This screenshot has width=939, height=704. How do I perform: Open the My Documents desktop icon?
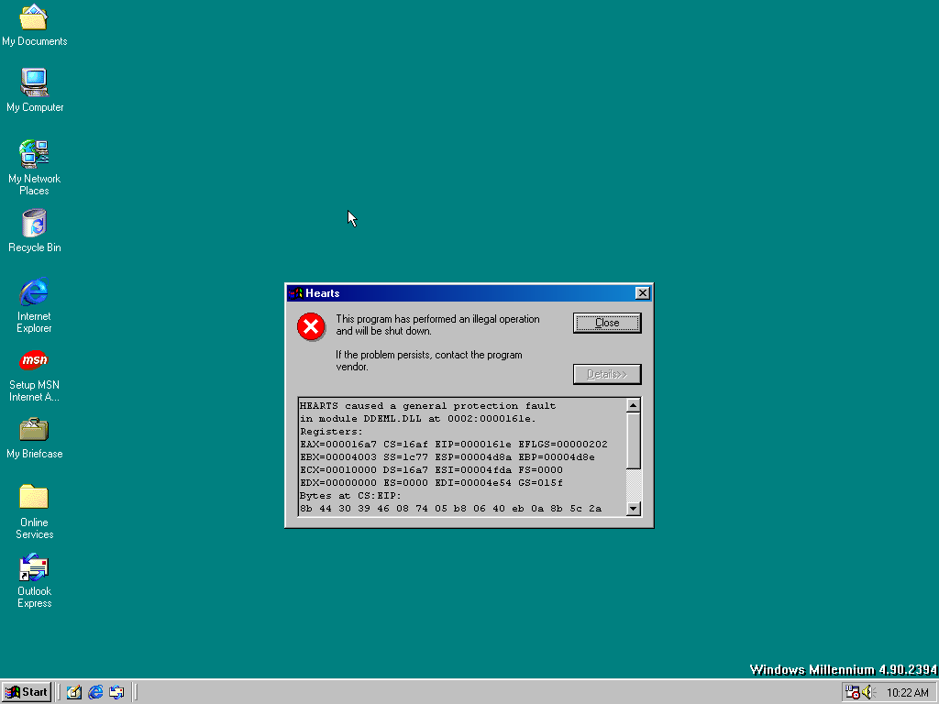coord(34,17)
